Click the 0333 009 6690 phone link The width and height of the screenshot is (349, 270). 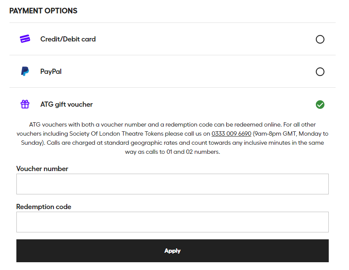231,133
